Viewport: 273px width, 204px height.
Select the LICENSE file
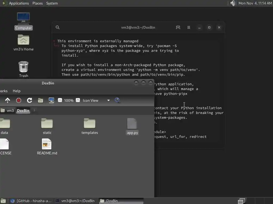pos(5,147)
